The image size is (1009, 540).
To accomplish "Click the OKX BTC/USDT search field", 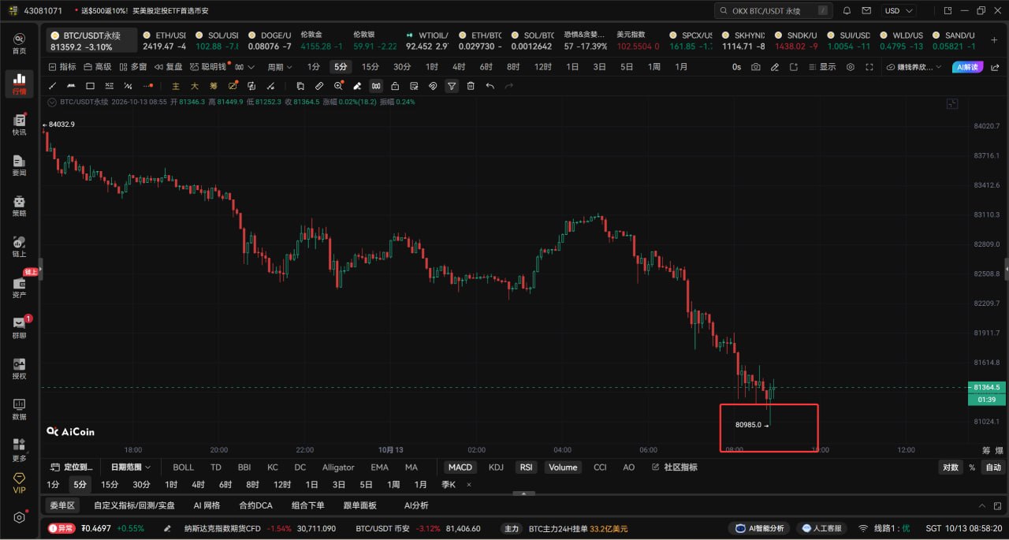I will 773,11.
